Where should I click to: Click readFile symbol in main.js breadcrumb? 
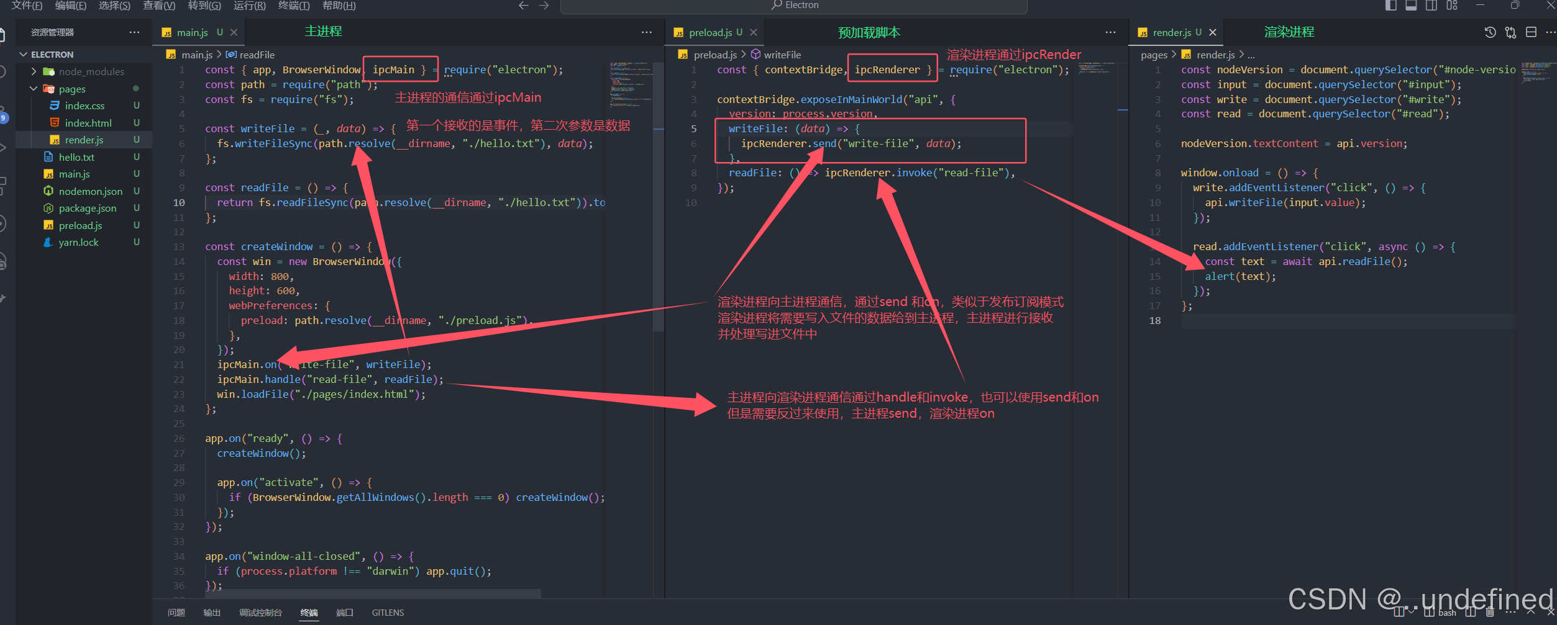[250, 55]
